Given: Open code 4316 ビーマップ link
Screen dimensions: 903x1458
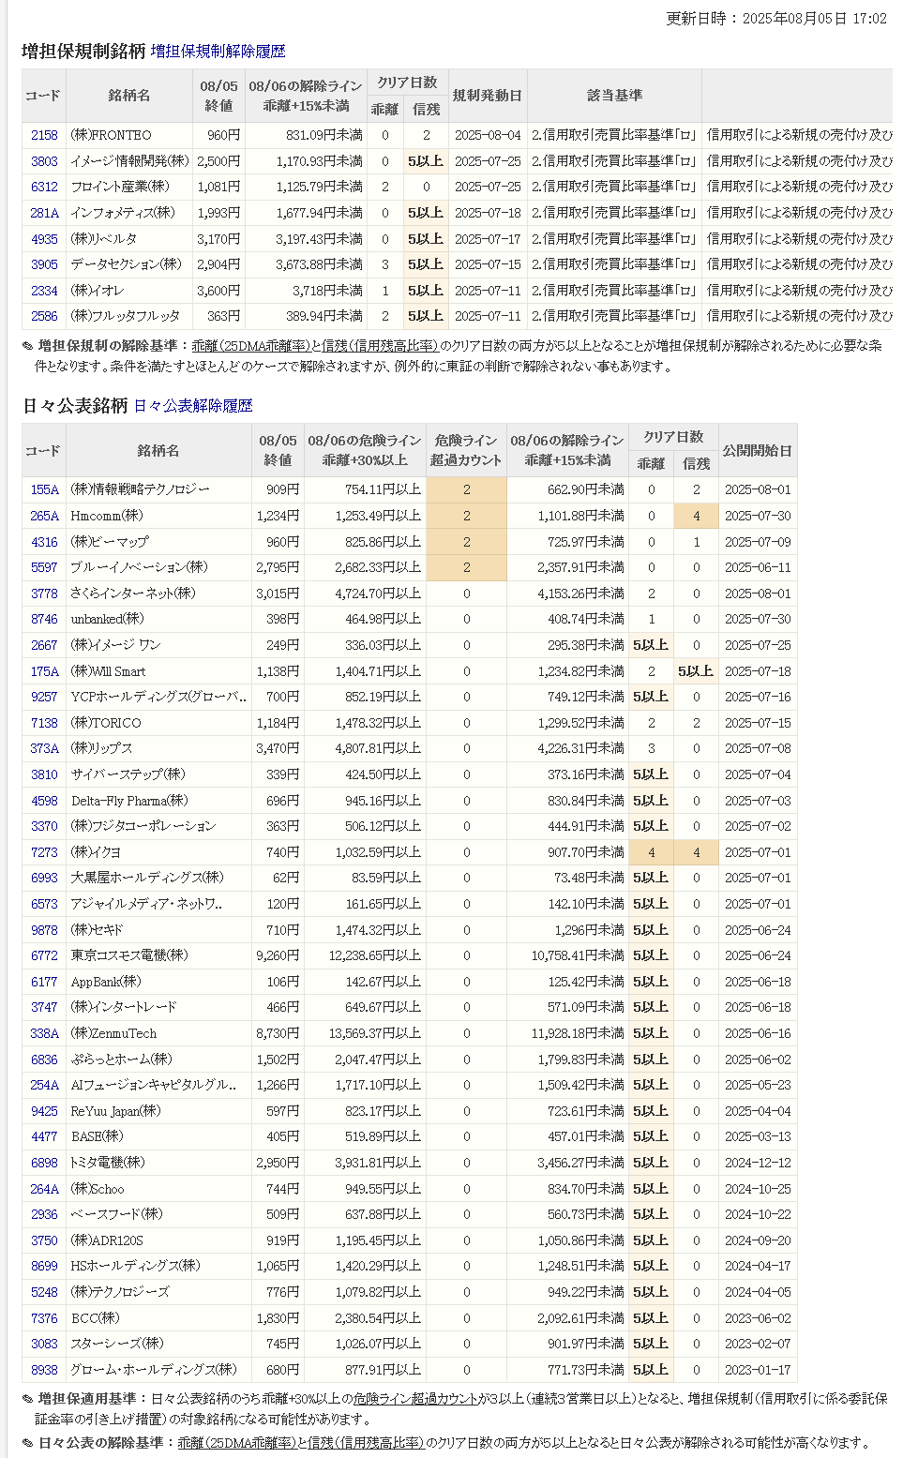Looking at the screenshot, I should click(44, 542).
